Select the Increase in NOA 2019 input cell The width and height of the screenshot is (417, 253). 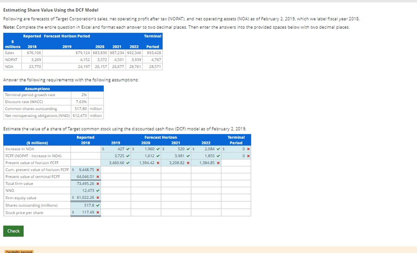[115, 149]
